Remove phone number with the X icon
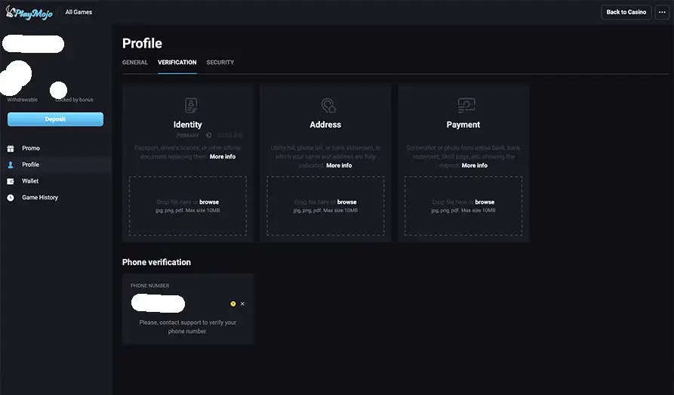674x395 pixels. 242,304
